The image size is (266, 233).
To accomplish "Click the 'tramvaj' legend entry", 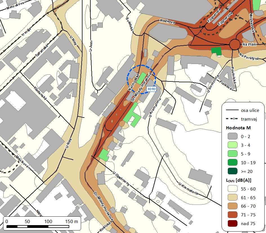I will (x=242, y=119).
